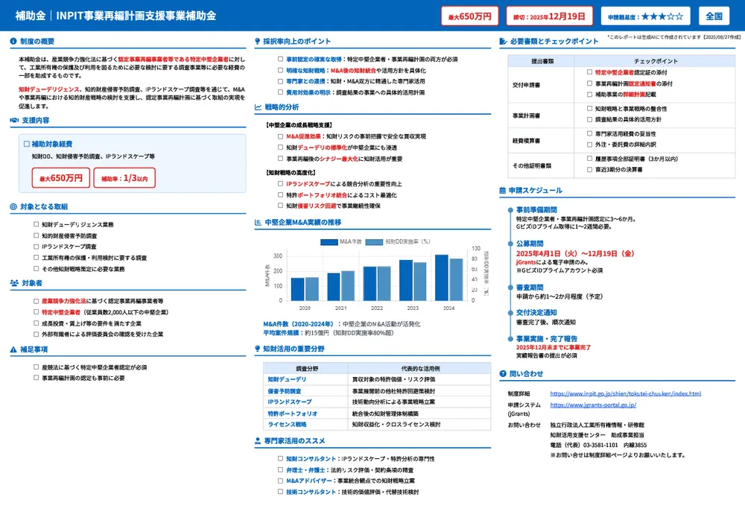Click the people icon beside 対象者
Viewport: 745px width, 526px height.
(x=14, y=283)
